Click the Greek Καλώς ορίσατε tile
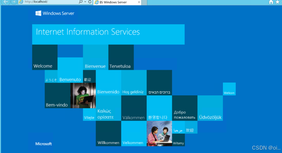The width and height of the screenshot is (282, 153). (x=108, y=108)
